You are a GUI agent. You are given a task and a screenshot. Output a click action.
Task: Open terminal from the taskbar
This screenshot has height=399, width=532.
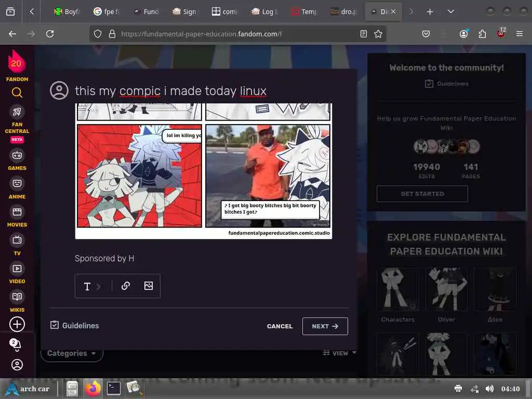click(x=114, y=389)
